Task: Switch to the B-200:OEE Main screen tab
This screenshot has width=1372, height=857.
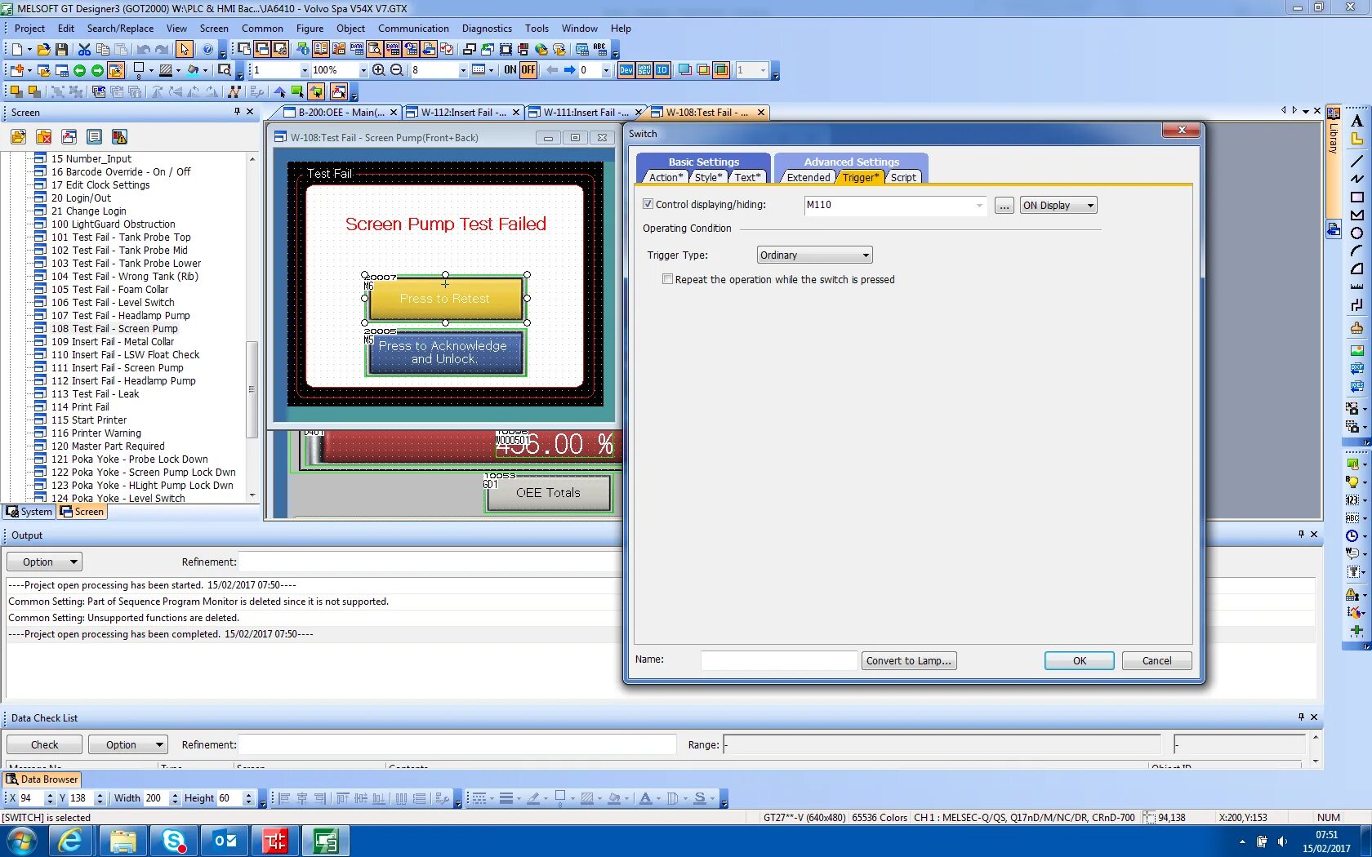Action: click(340, 113)
